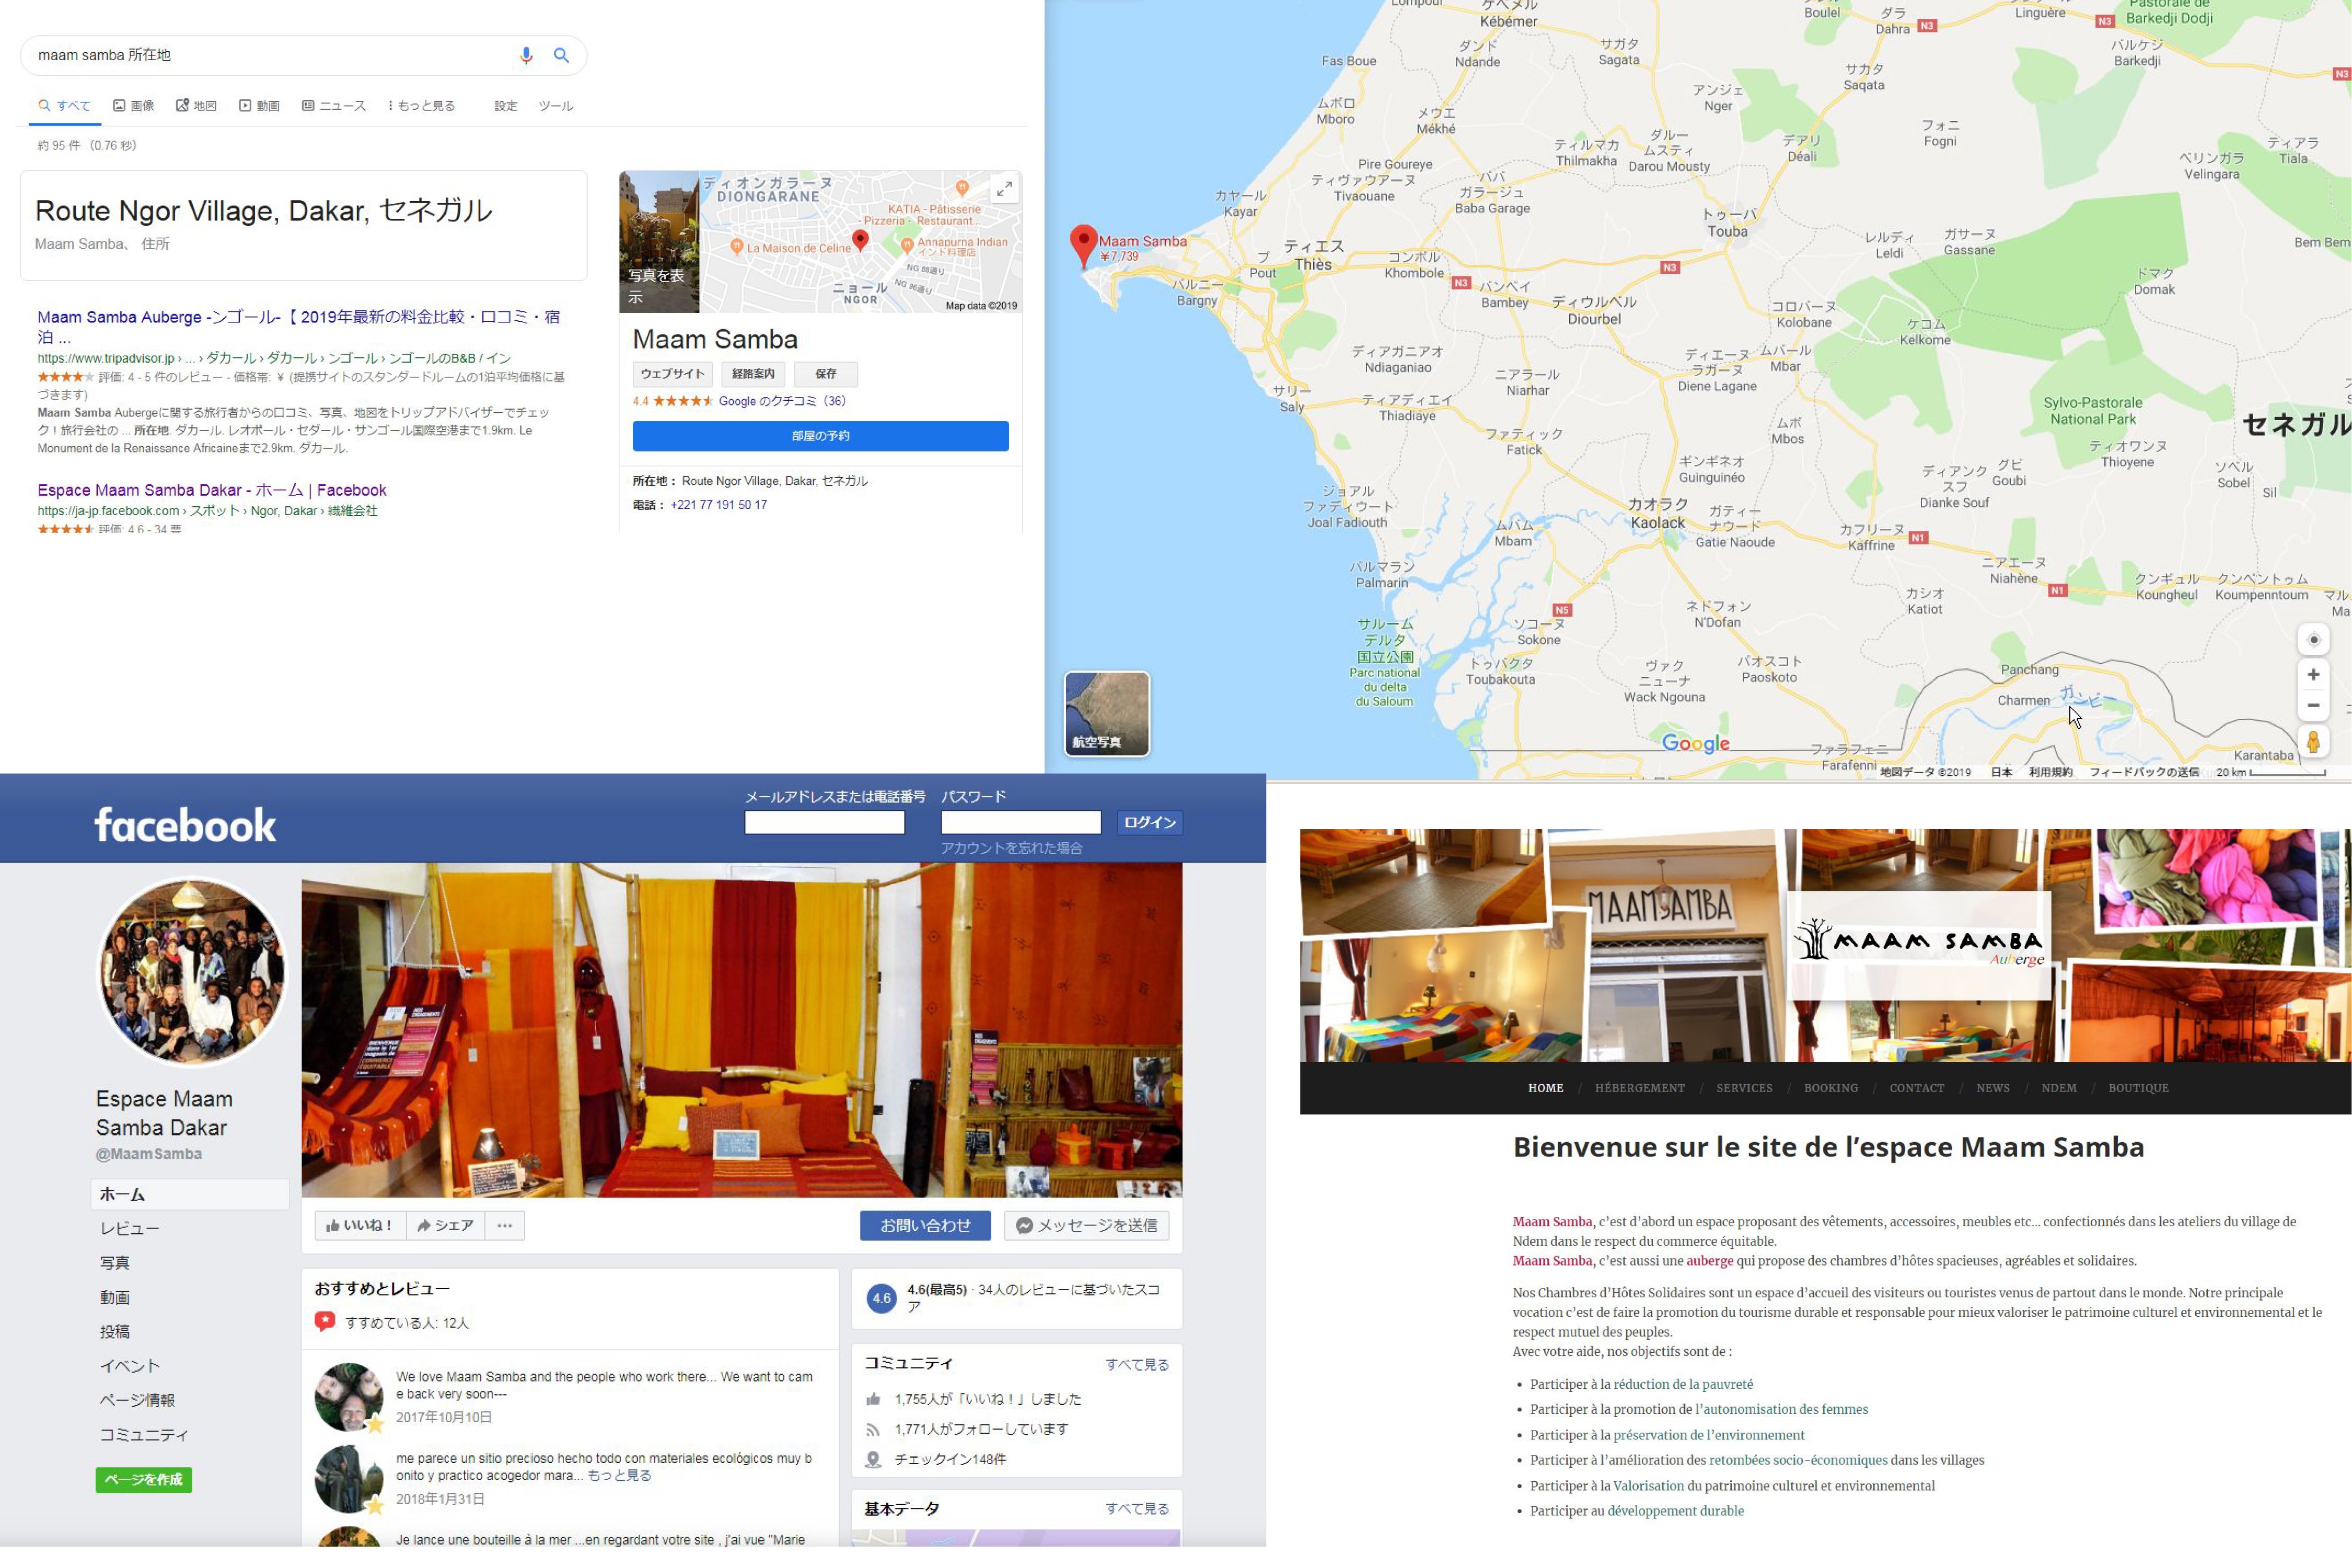Zoom out the map with minus
Screen dimensions: 2352x1568
(2313, 706)
